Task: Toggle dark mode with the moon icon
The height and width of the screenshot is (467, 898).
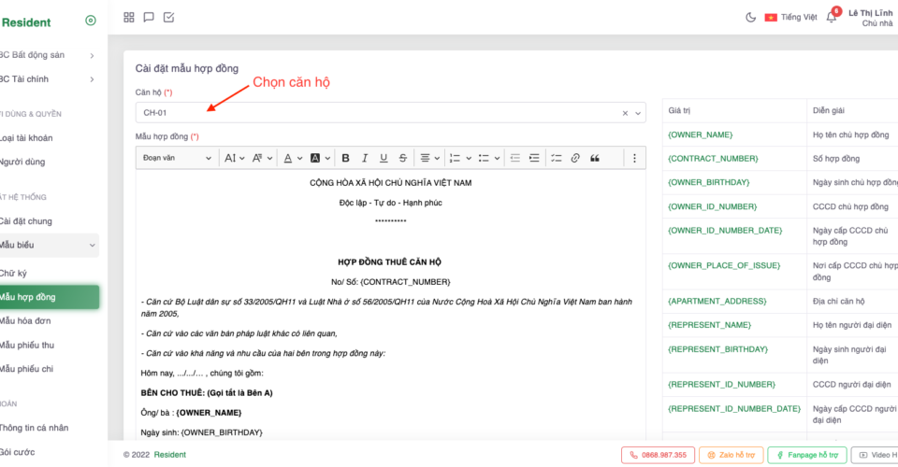Action: tap(750, 17)
